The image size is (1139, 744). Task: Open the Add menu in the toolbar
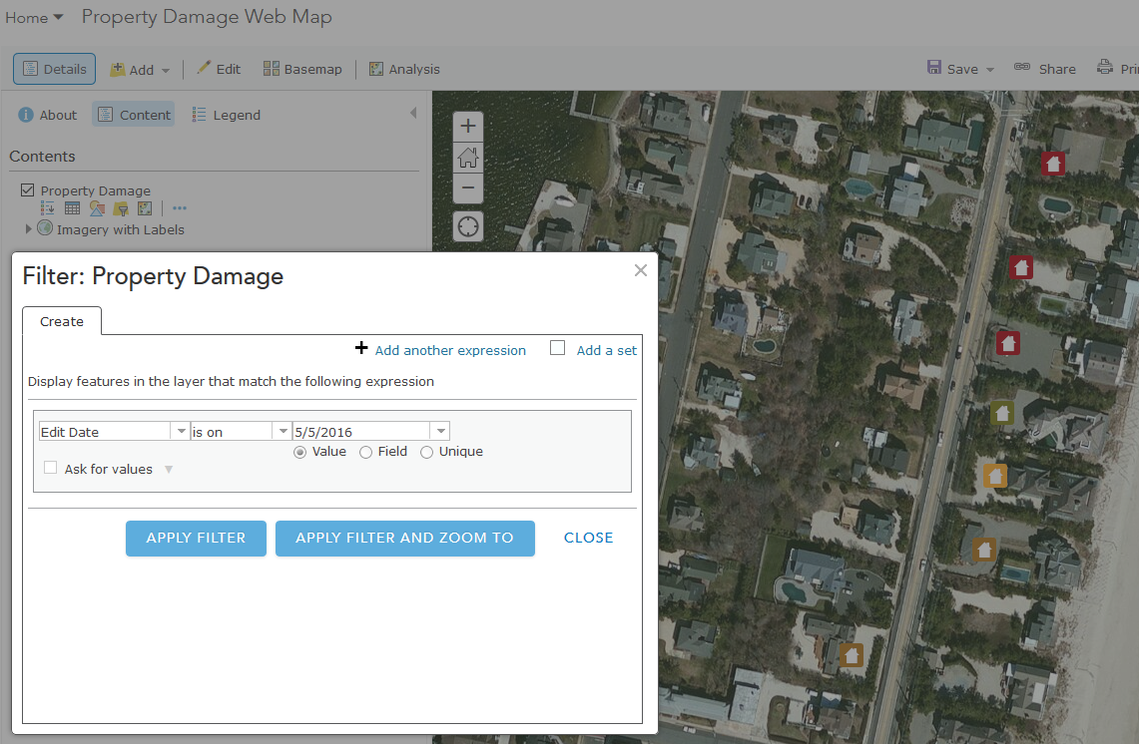tap(140, 70)
